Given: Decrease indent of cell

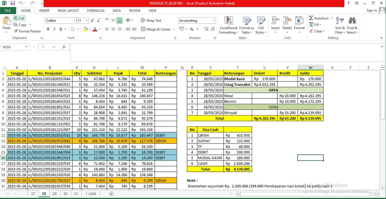Looking at the screenshot, I should click(128, 29).
